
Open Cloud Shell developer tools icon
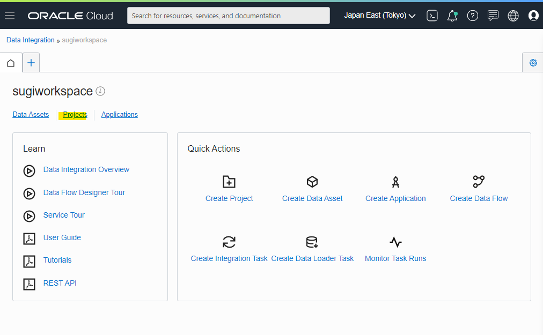[x=432, y=16]
